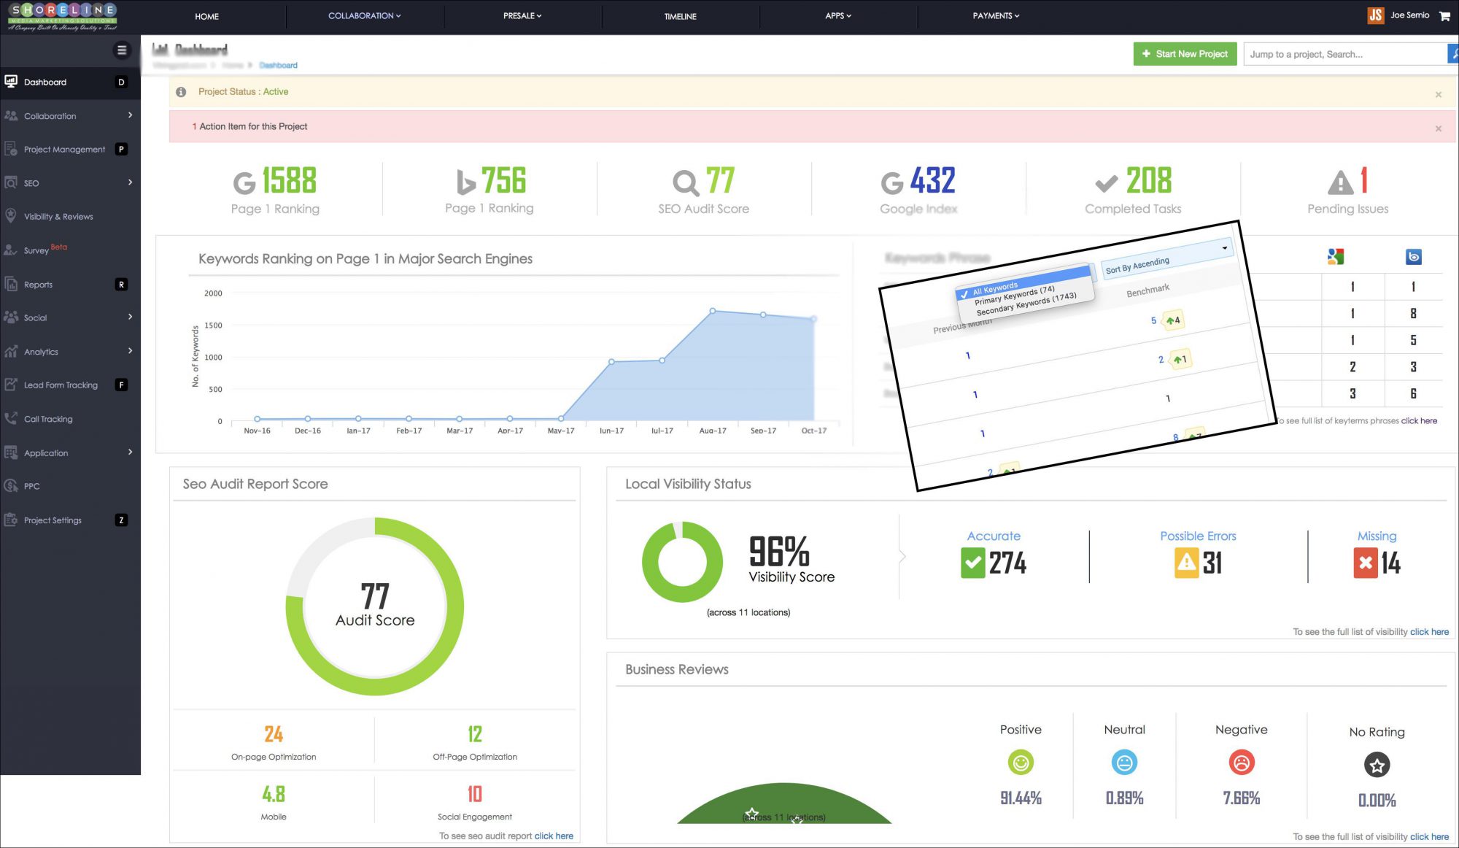Click the JS user avatar

tap(1376, 15)
